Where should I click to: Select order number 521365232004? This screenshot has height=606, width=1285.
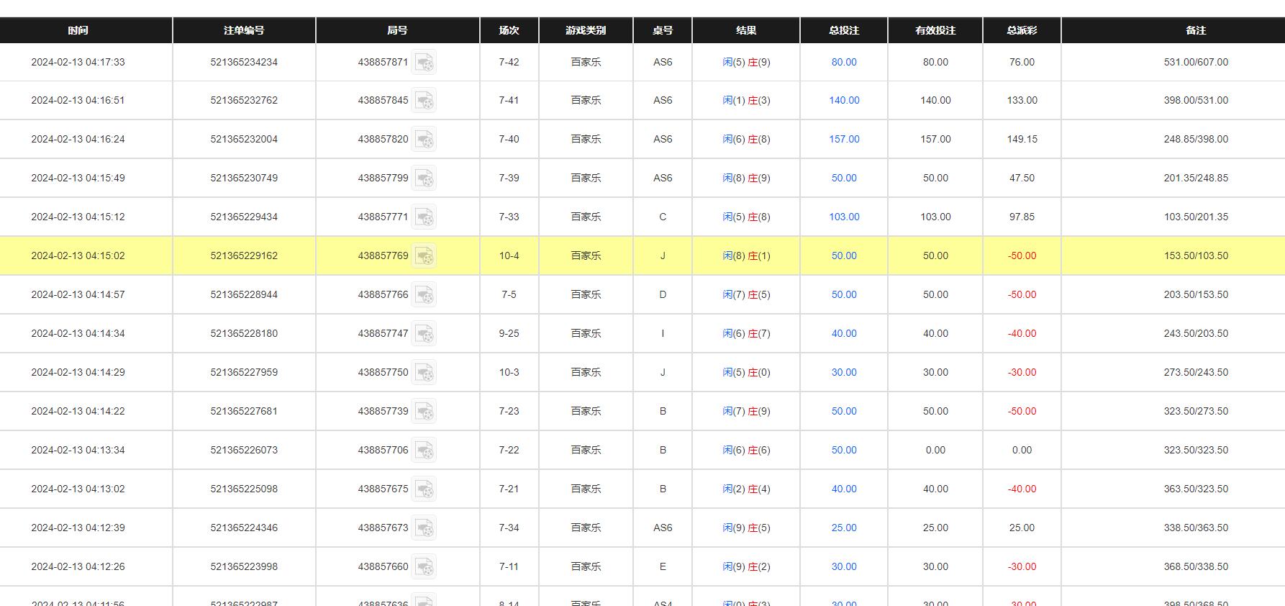tap(244, 139)
